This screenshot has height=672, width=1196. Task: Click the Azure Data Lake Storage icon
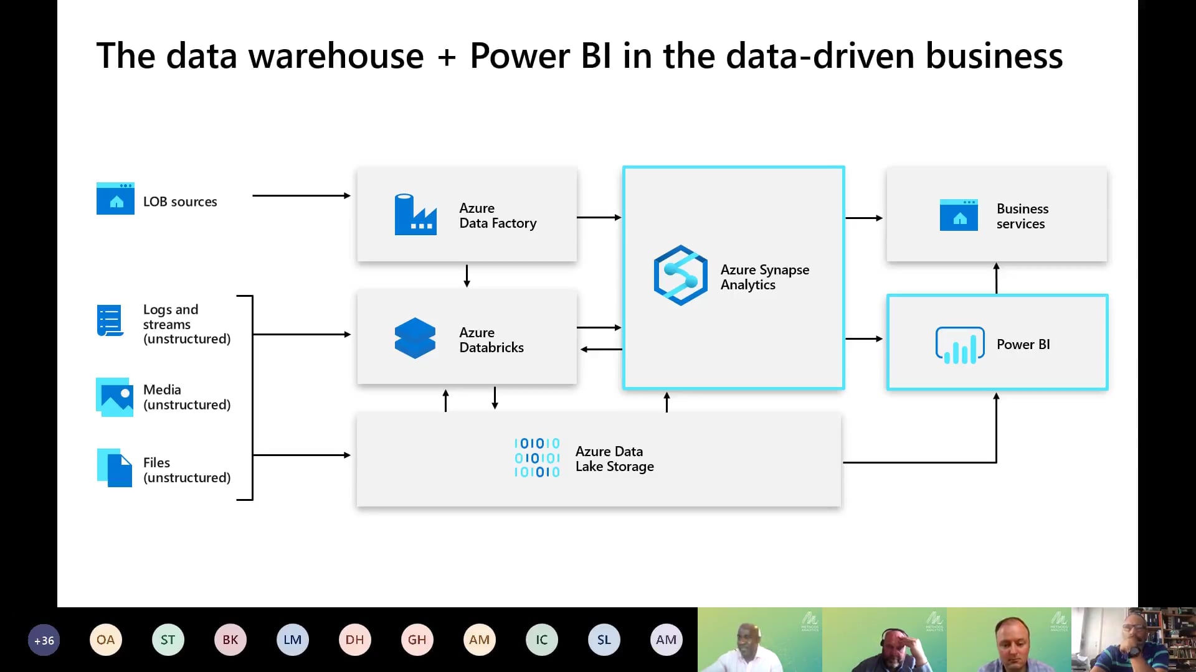(537, 458)
